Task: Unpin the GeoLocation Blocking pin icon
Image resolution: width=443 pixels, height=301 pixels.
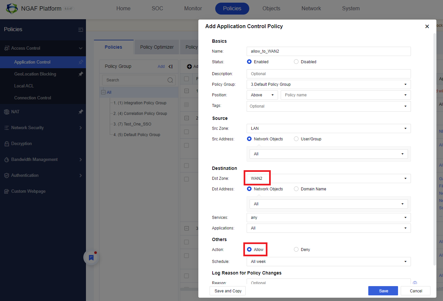Action: 81,74
